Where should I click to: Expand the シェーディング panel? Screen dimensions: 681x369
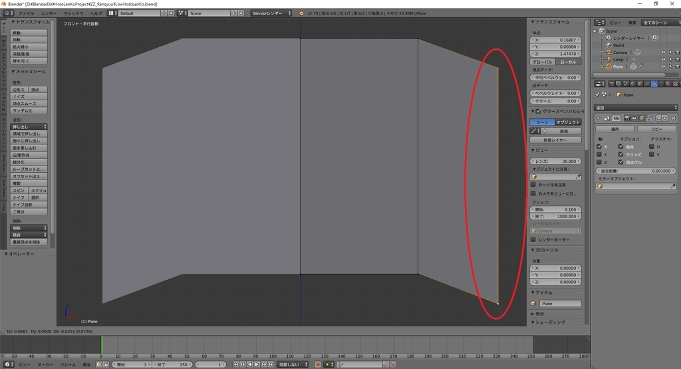pos(533,322)
